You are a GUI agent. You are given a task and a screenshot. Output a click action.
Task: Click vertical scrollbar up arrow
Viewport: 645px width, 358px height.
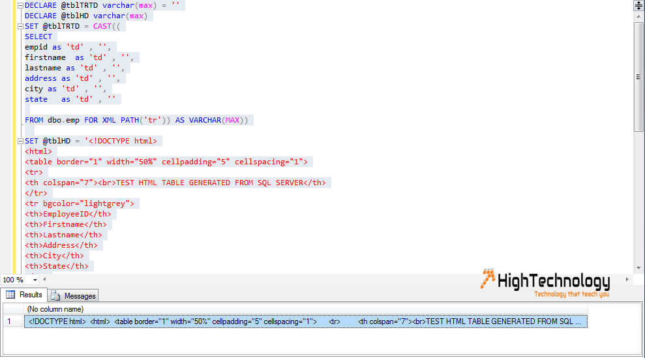pyautogui.click(x=638, y=17)
